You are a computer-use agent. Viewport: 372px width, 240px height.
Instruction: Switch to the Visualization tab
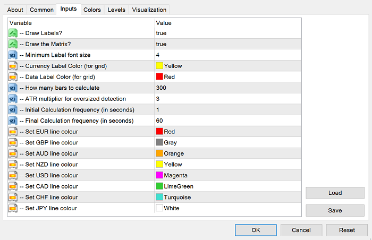tap(149, 10)
